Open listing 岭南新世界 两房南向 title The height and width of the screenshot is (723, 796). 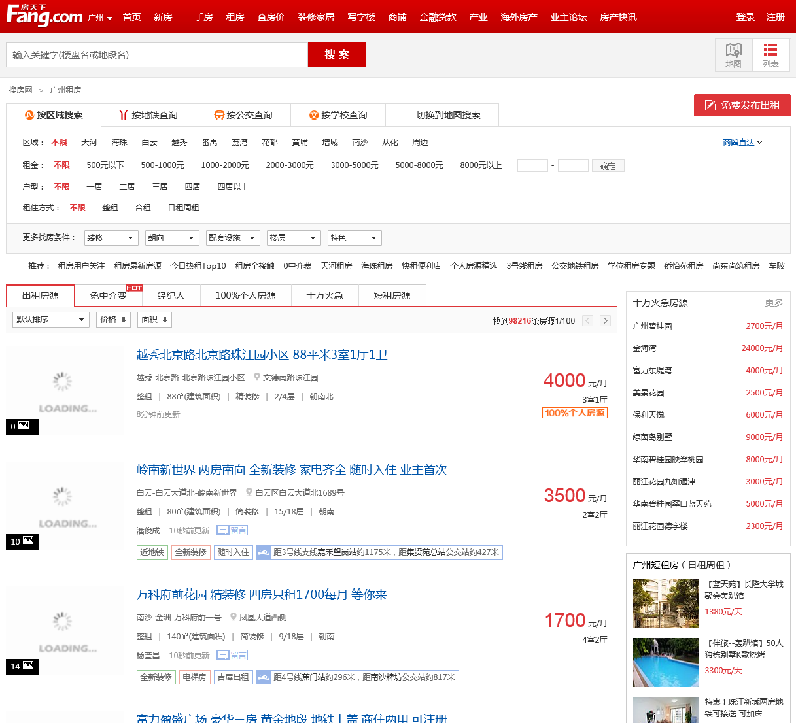click(292, 470)
